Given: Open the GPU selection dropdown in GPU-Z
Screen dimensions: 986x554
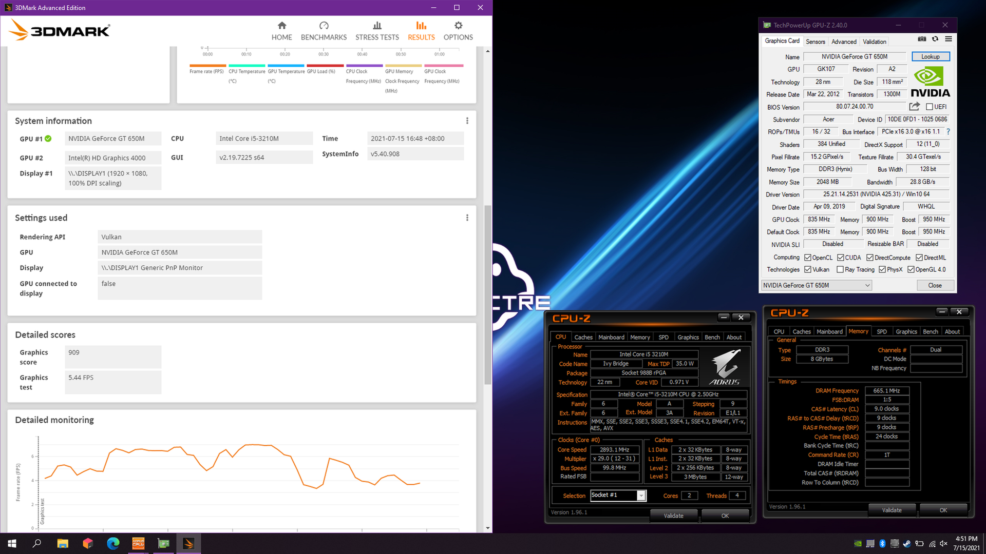Looking at the screenshot, I should point(816,285).
